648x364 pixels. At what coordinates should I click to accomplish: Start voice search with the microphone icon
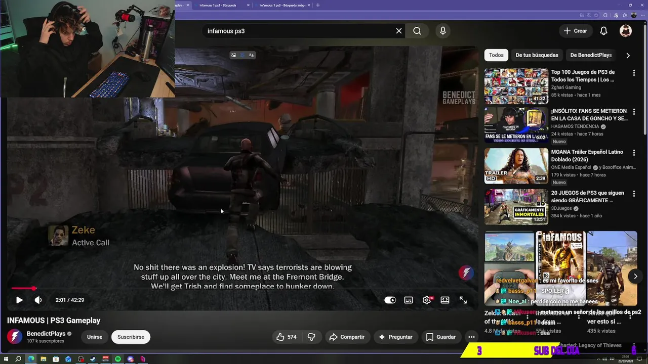coord(443,31)
